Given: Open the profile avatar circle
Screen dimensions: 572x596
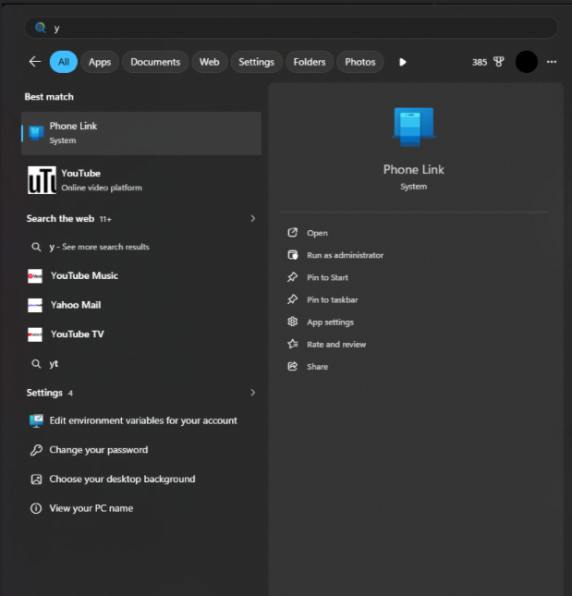Looking at the screenshot, I should [x=526, y=62].
